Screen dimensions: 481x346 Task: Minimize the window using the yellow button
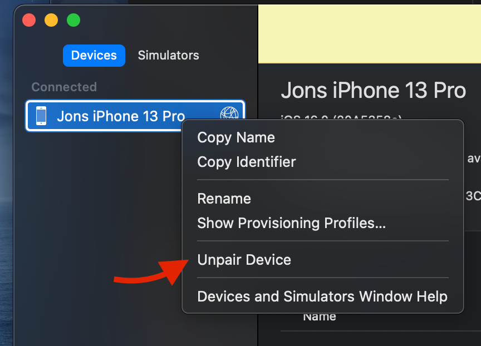point(51,21)
